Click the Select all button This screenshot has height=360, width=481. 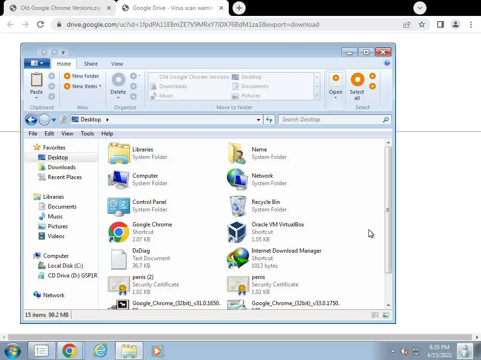[357, 87]
